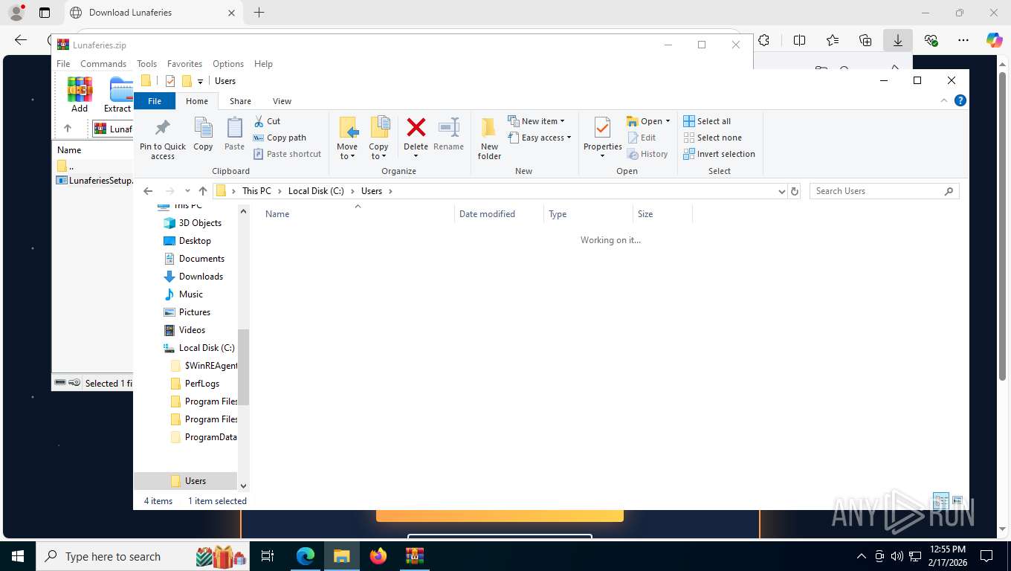Click the Cut scissors item

click(267, 121)
